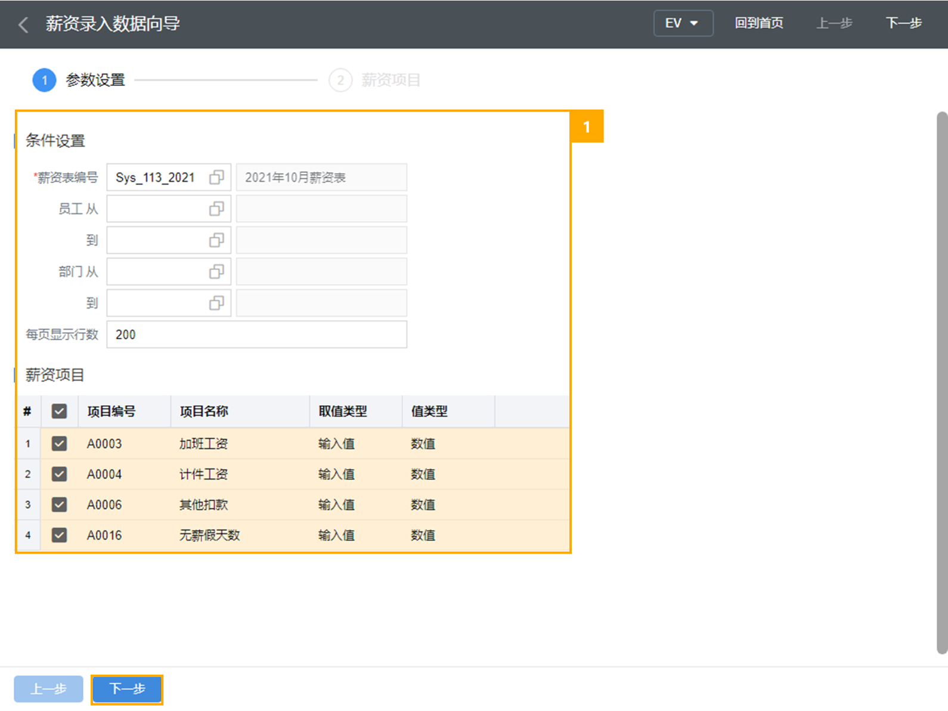The image size is (948, 711).
Task: Uncheck the A0004 计件工资 row checkbox
Action: click(x=59, y=474)
